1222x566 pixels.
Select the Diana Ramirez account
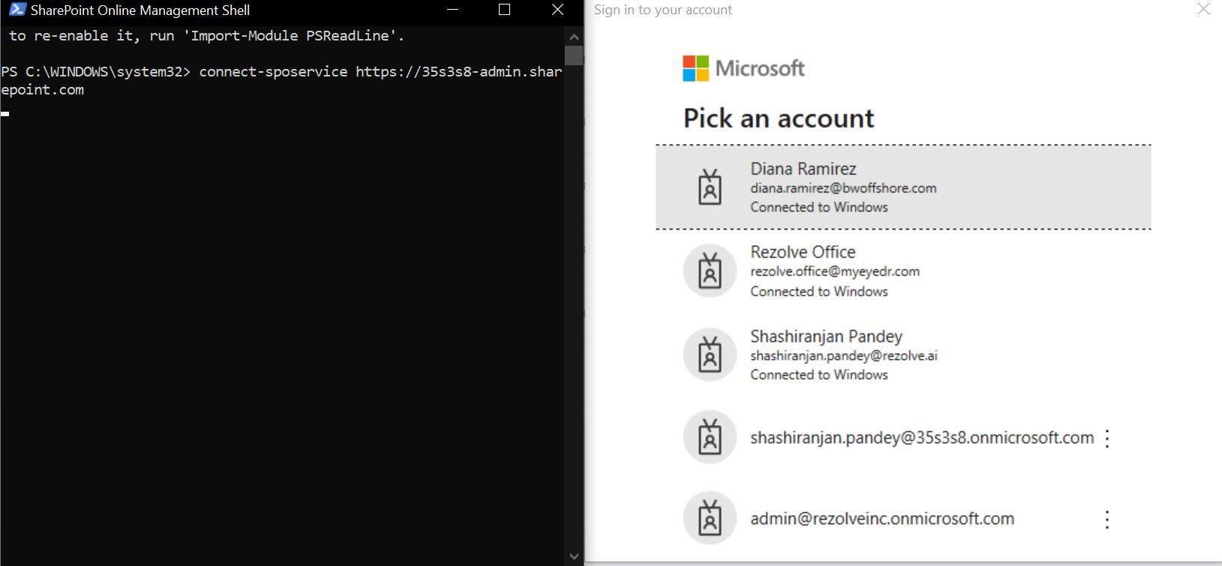pyautogui.click(x=903, y=187)
